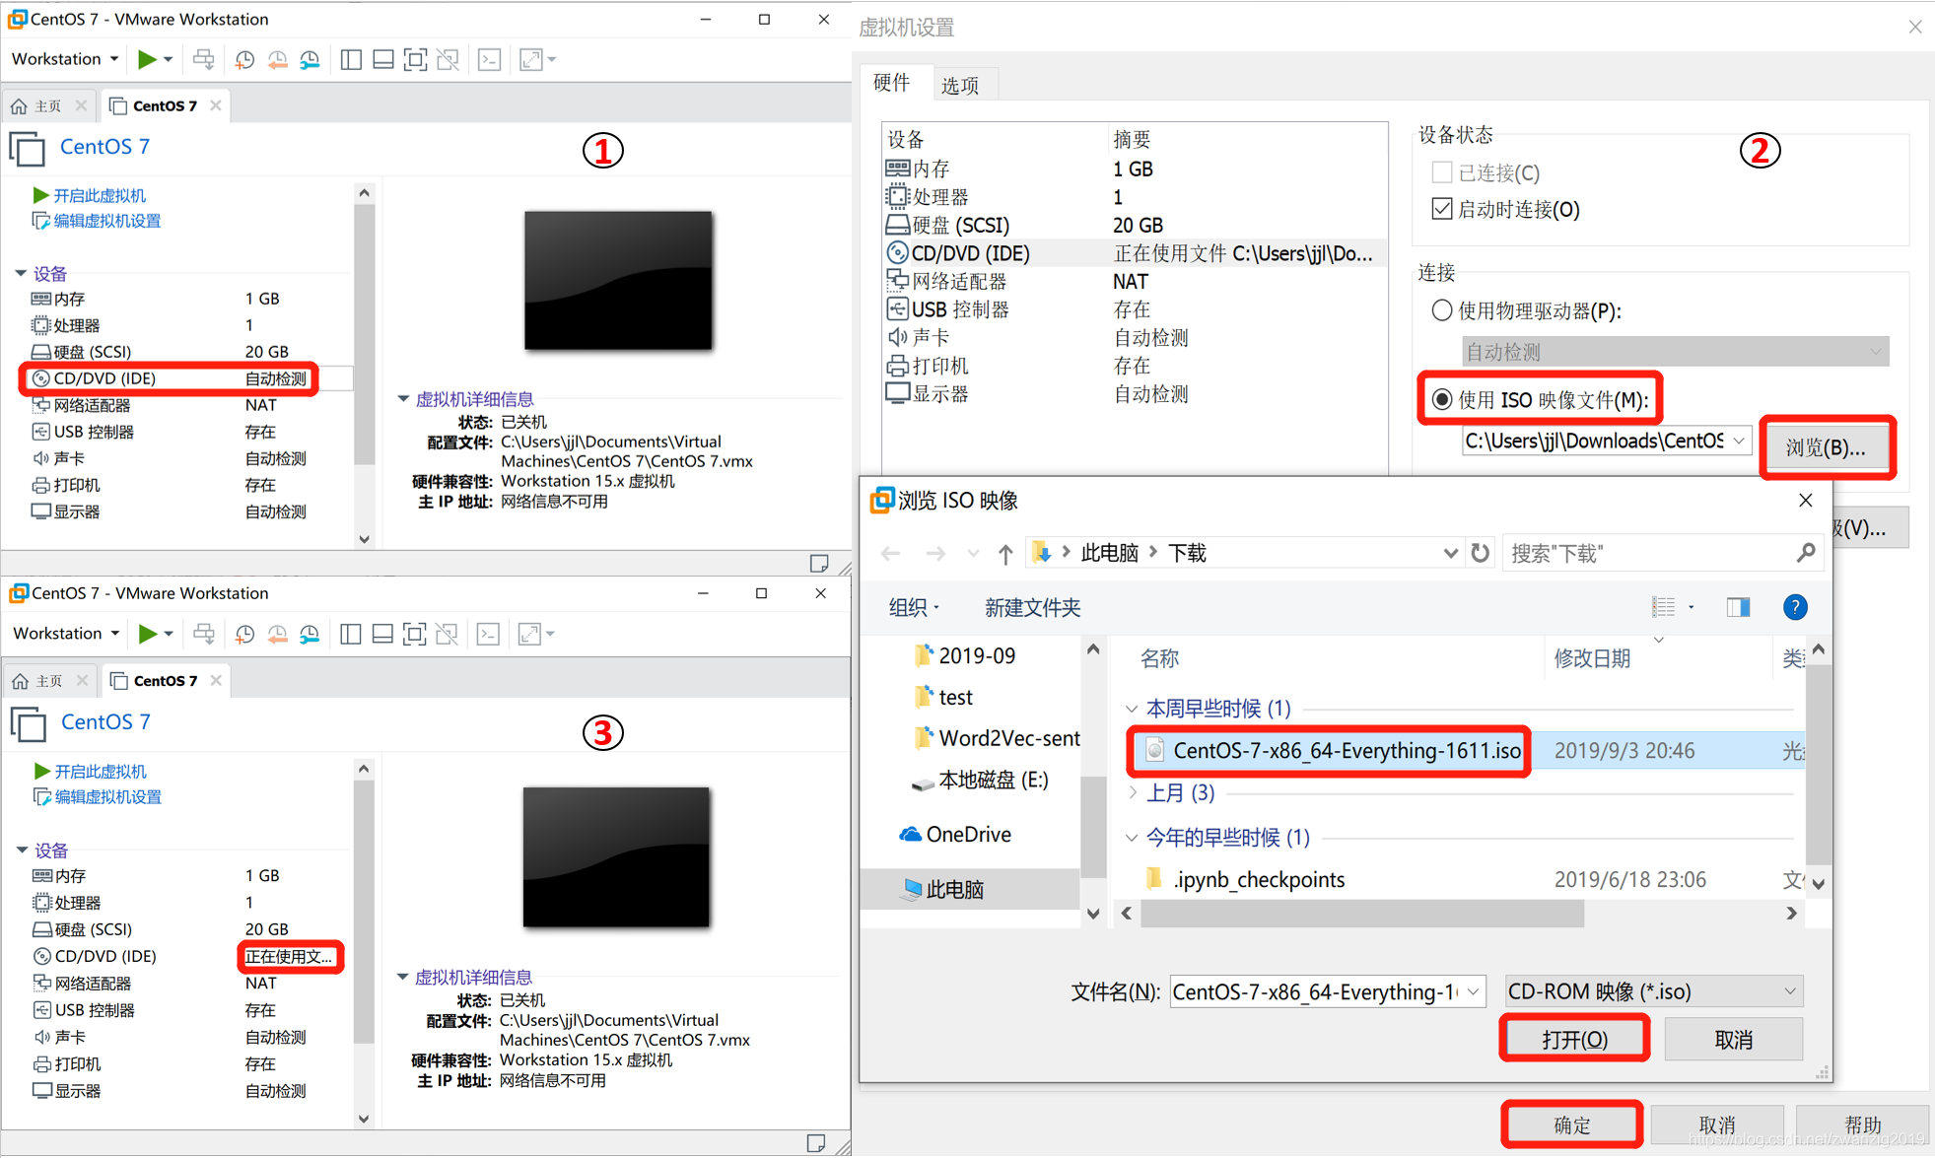Click the snapshot clock icon in the top toolbar
This screenshot has width=1935, height=1158.
(x=244, y=60)
